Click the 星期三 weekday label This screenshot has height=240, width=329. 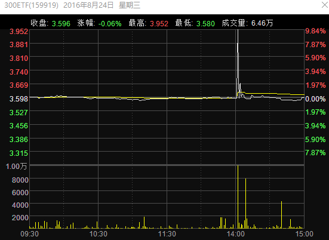(x=130, y=5)
